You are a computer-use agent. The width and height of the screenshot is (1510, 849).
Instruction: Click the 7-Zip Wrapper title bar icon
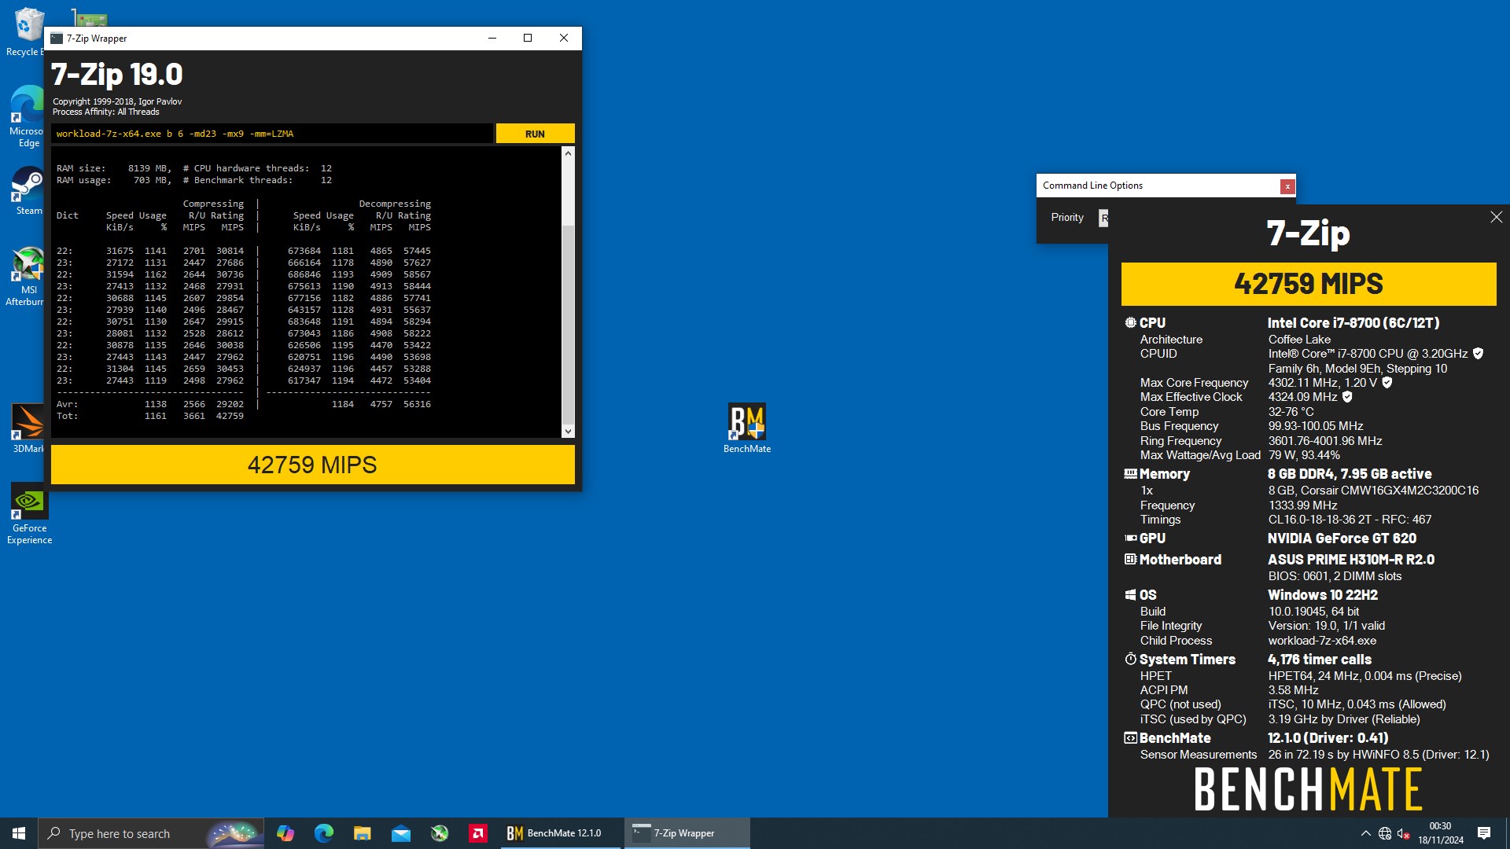pyautogui.click(x=57, y=38)
